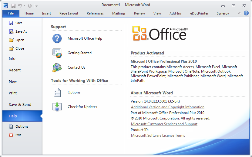Choose Exit label in the sidebar

click(x=18, y=135)
